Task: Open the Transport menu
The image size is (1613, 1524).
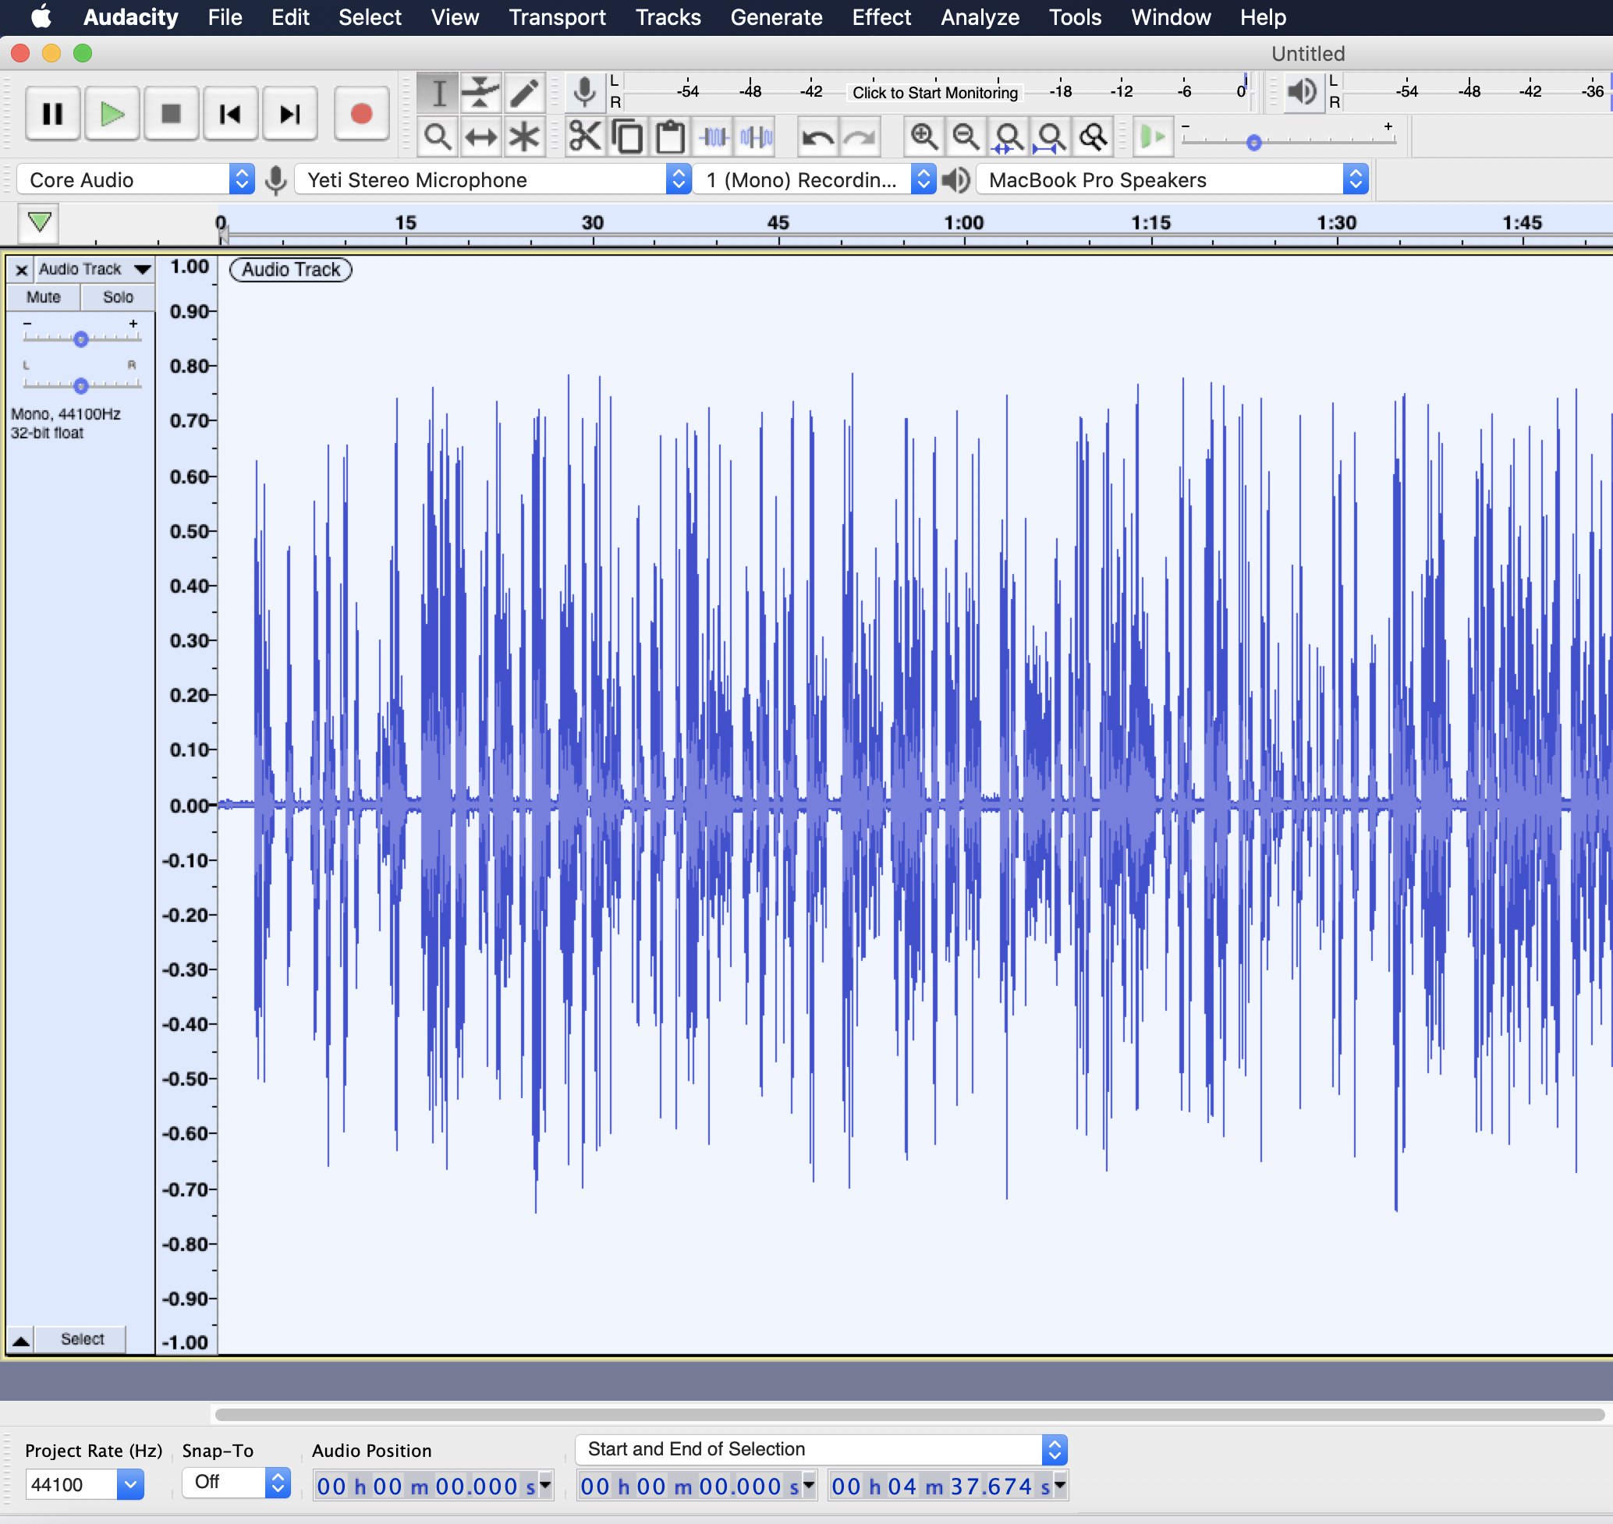Action: click(556, 17)
